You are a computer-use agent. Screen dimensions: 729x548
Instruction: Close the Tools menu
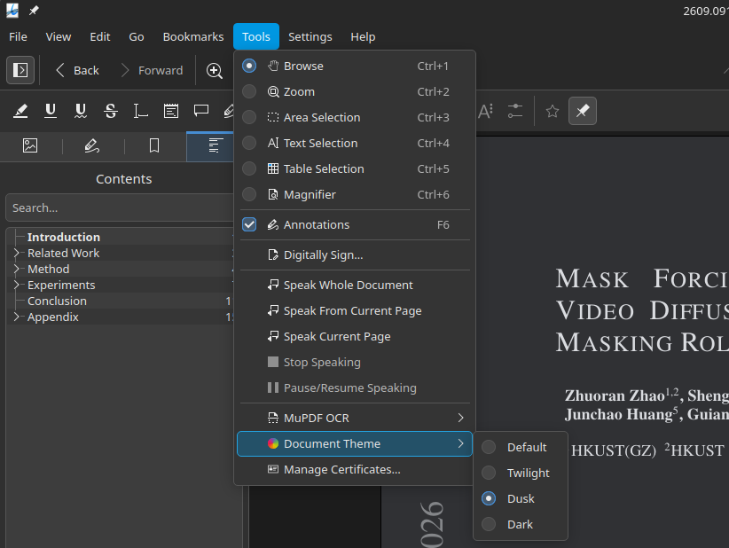256,36
